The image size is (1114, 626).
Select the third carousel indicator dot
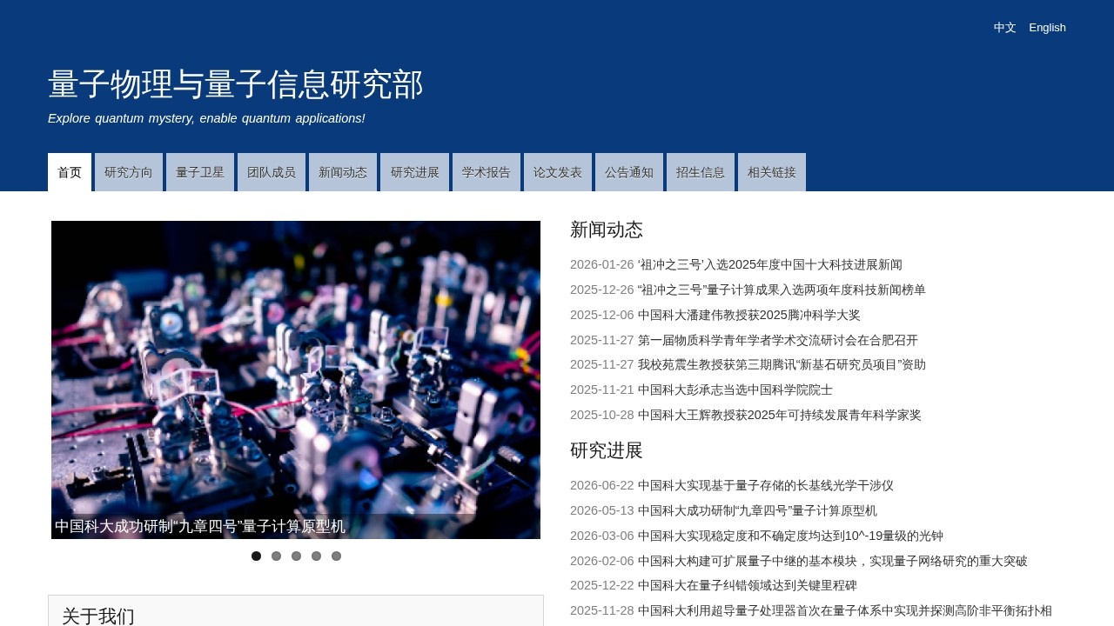pos(296,556)
